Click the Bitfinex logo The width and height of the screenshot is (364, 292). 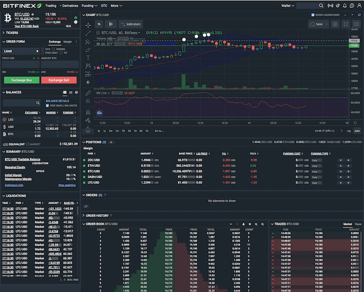pyautogui.click(x=22, y=6)
